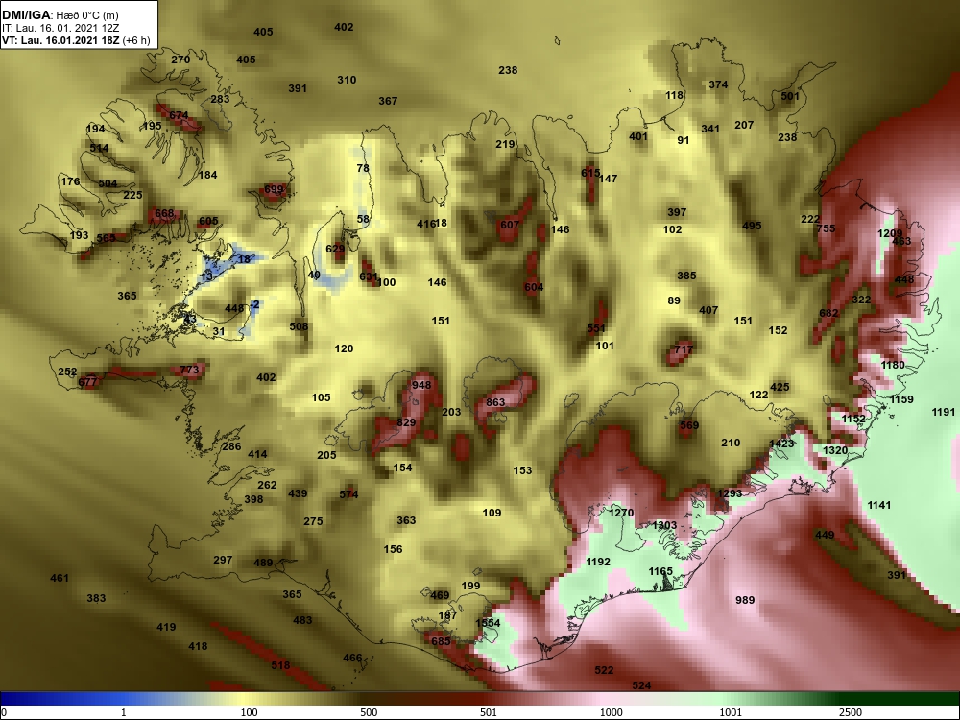The width and height of the screenshot is (960, 720).
Task: Click the 1320 value on the map
Action: tap(835, 450)
